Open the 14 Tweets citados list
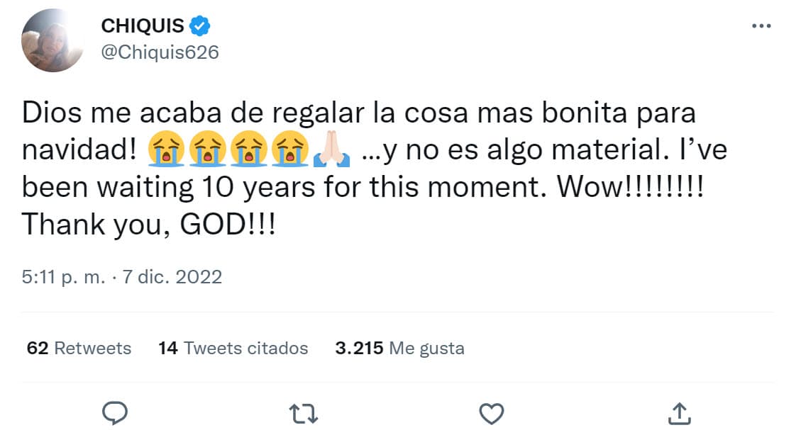796x430 pixels. [232, 348]
